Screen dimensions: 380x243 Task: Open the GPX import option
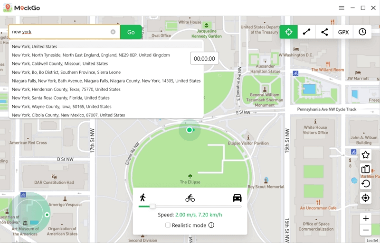[x=343, y=32]
